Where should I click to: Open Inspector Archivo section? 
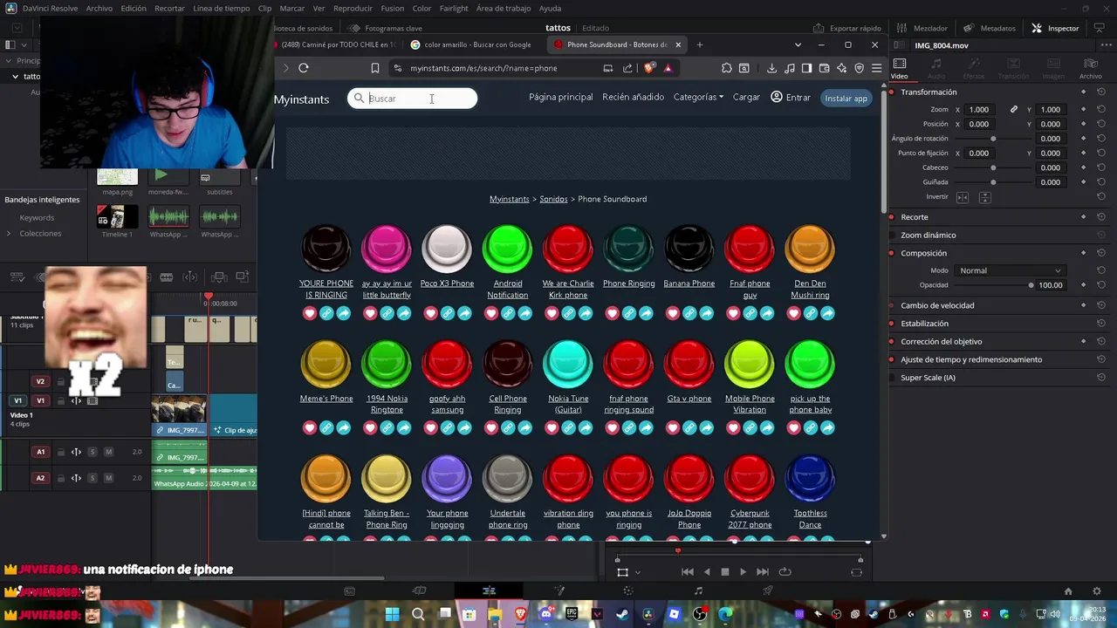click(1090, 69)
